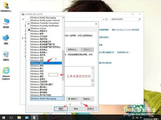Refresh the Control Panel address bar
The image size is (161, 120).
107,19
